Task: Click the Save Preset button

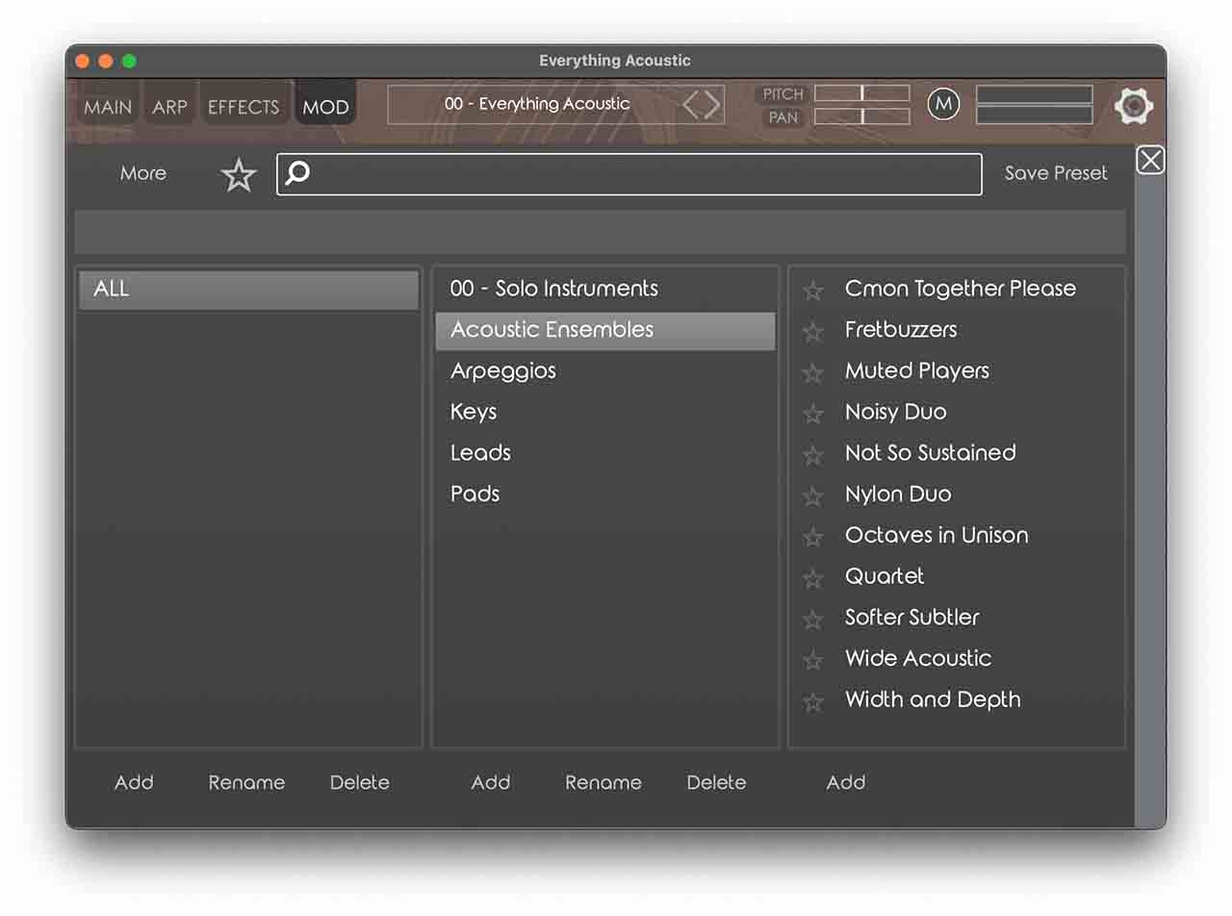Action: coord(1056,173)
